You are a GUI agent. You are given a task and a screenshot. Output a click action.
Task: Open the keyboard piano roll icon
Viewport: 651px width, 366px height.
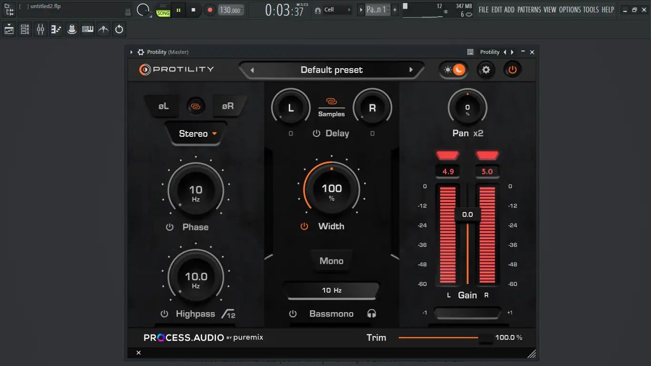pos(88,30)
